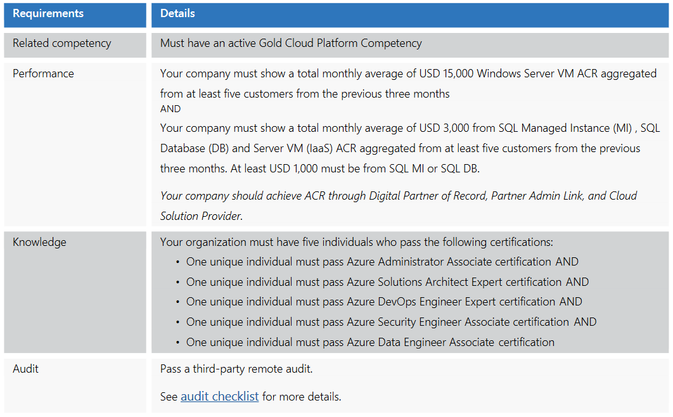Click the Requirements column header
This screenshot has height=417, width=673.
click(x=48, y=13)
